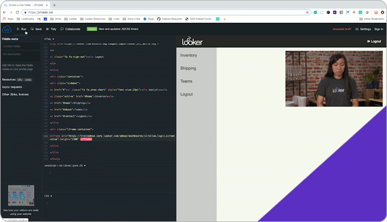
Task: Click the Untitled fiddle title field
Action: coord(20,47)
